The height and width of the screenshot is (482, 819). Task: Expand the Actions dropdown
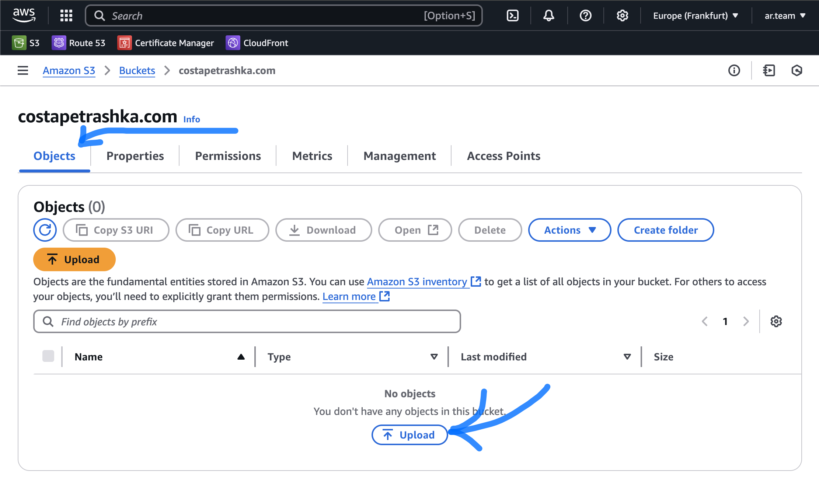(569, 230)
